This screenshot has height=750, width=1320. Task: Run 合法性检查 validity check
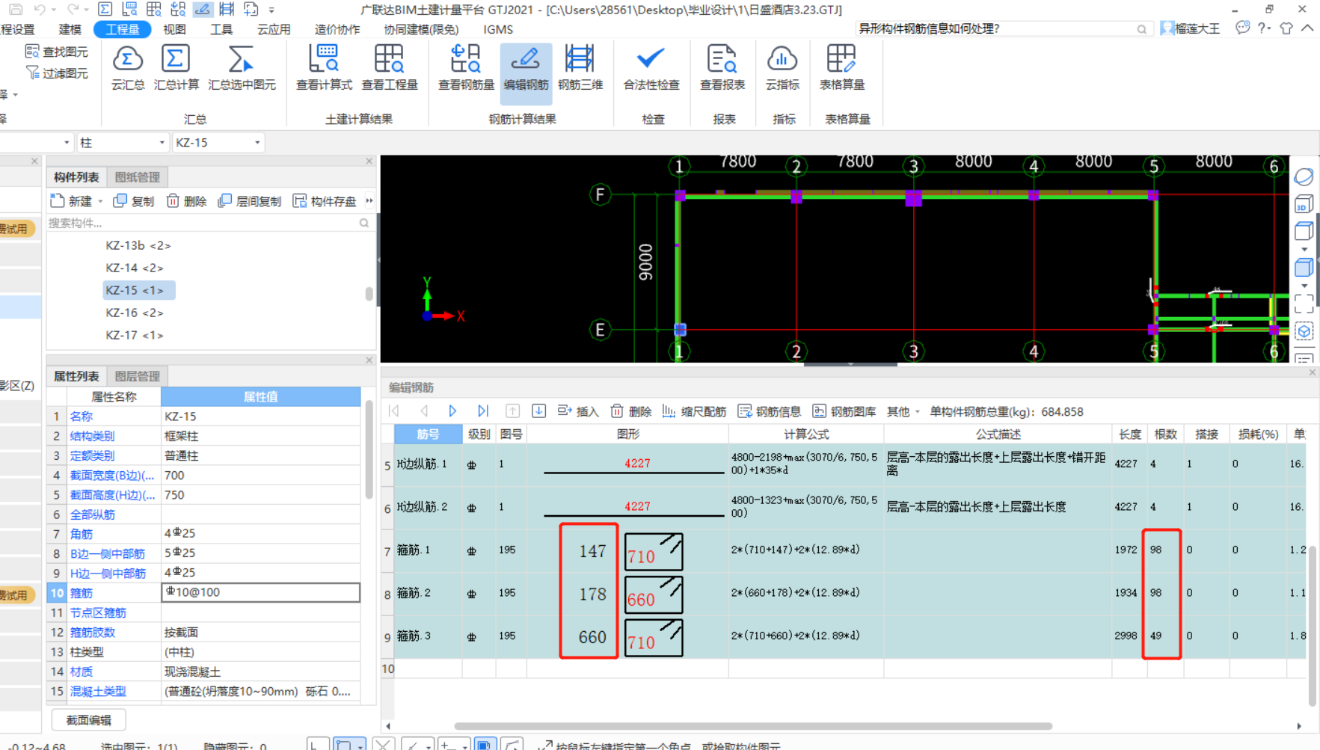coord(651,67)
